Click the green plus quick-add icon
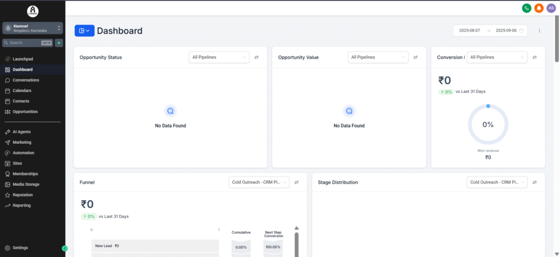The image size is (560, 257). coord(59,43)
